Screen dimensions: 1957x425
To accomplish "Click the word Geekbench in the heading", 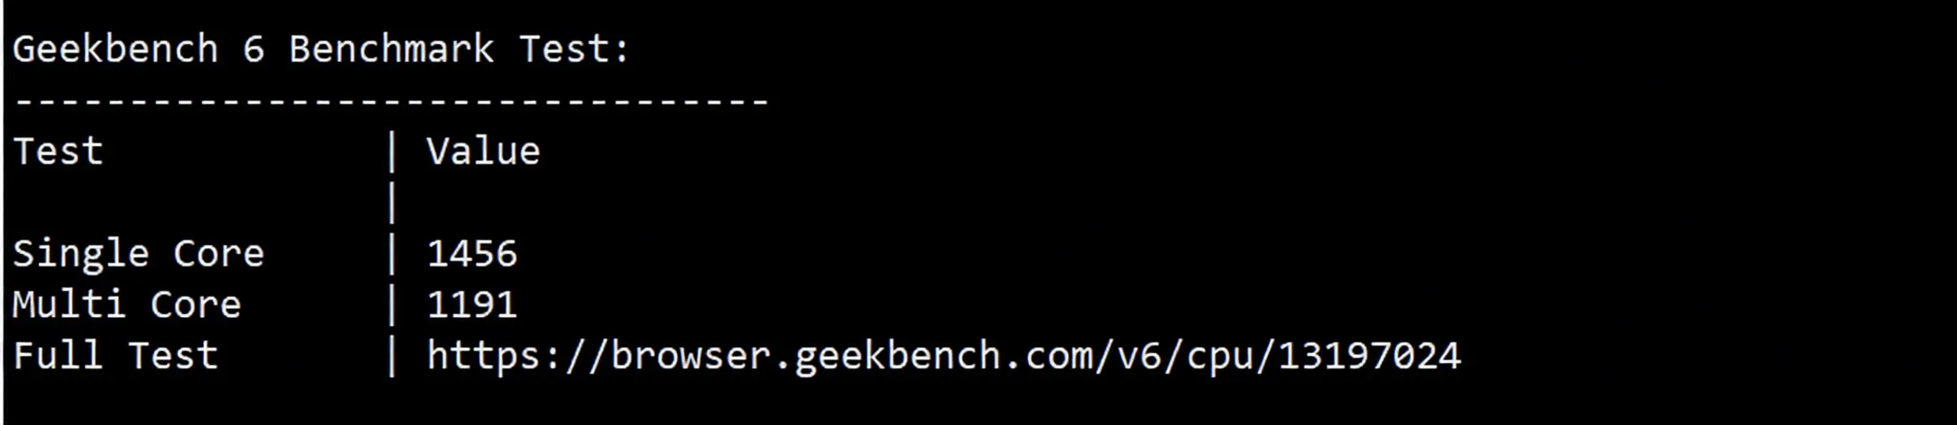I will pyautogui.click(x=115, y=50).
